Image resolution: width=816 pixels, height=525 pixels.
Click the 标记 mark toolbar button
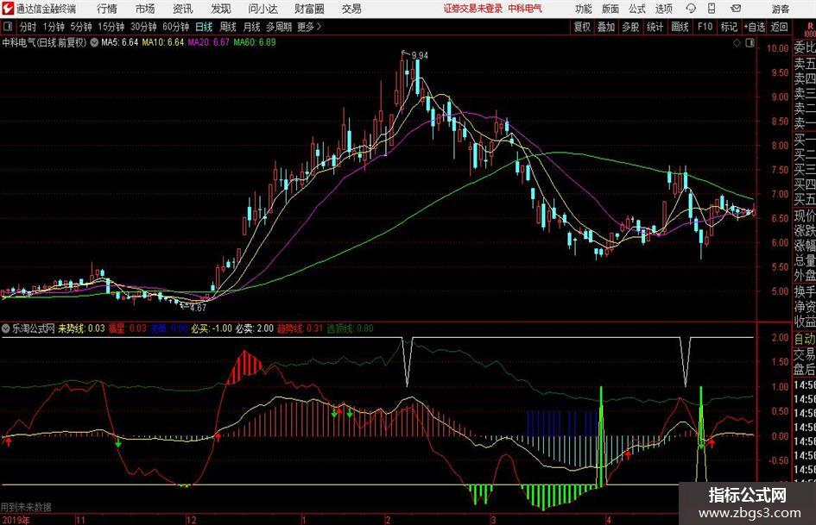[729, 27]
